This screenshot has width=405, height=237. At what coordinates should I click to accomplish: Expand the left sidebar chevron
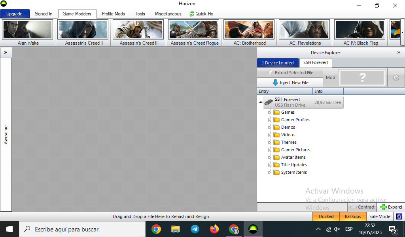6,53
